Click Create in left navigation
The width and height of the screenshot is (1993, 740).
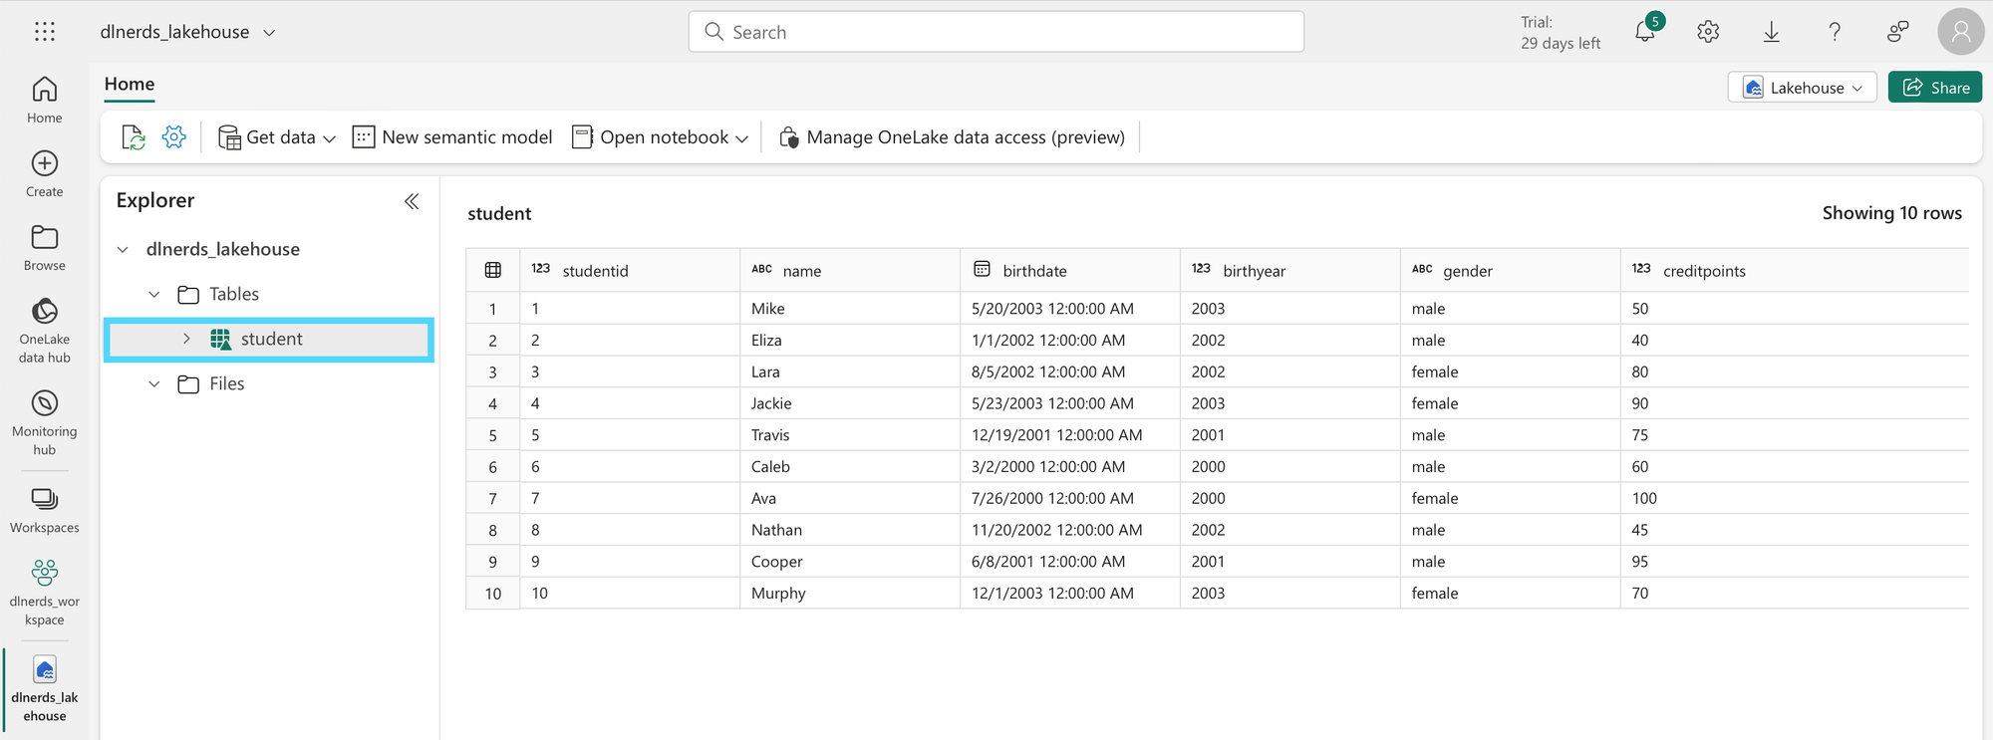45,174
